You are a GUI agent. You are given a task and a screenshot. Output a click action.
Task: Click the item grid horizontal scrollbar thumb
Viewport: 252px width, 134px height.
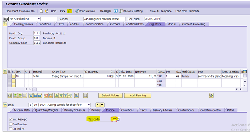pyautogui.click(x=35, y=89)
